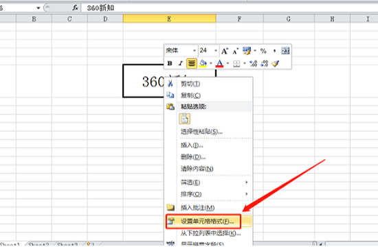Select highlighted column E header
This screenshot has width=378, height=247.
coord(170,19)
